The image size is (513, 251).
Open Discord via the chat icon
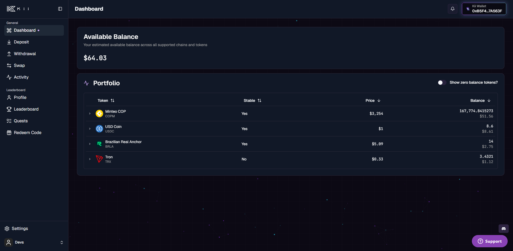(x=504, y=229)
